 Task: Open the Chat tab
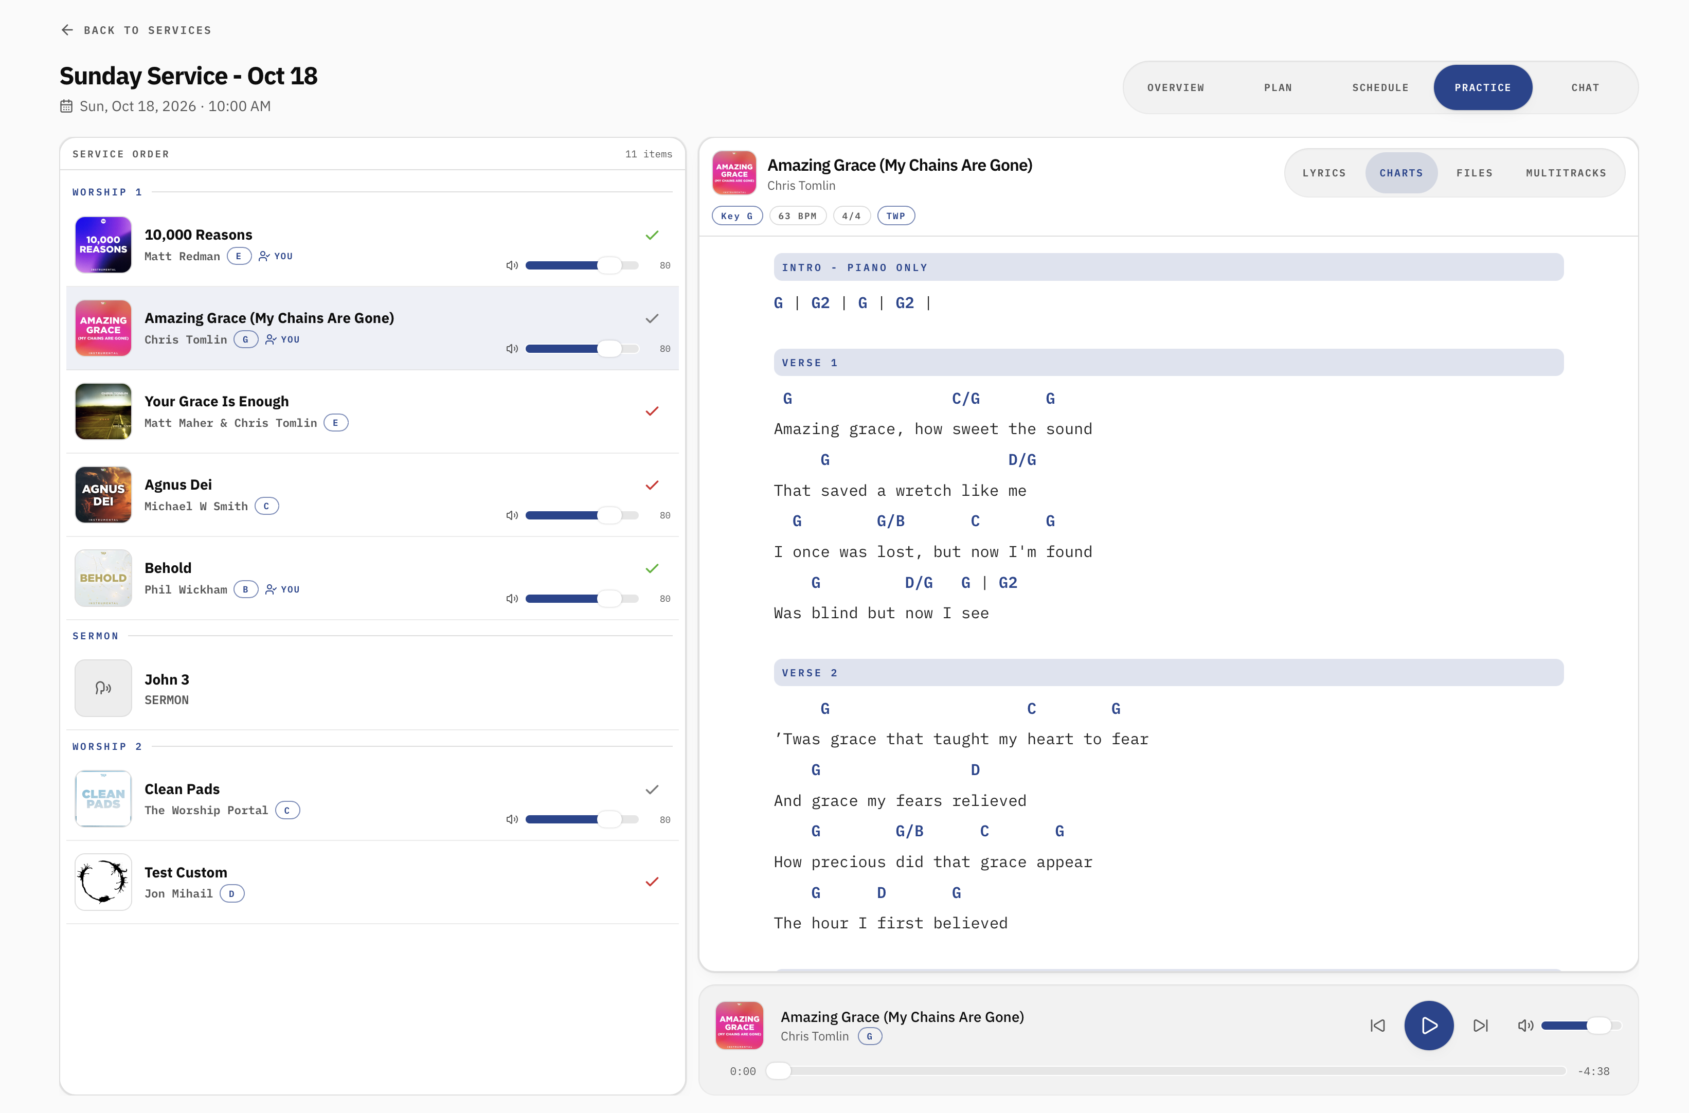1585,87
